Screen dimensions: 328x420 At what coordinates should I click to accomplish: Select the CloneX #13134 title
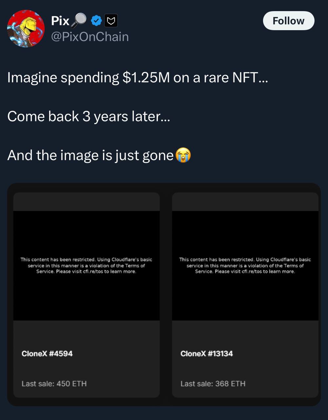pos(206,353)
